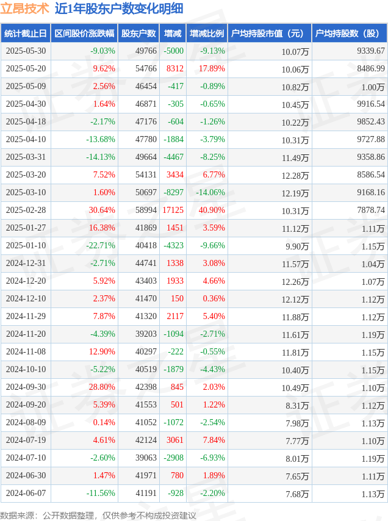The image size is (388, 521).
Task: Select the 增减比例 column header
Action: click(x=207, y=33)
